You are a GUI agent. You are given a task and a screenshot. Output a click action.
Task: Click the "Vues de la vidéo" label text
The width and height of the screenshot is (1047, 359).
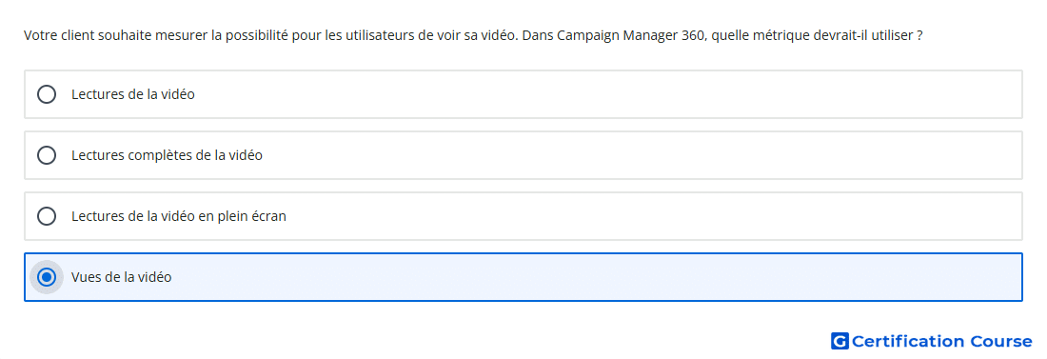[x=122, y=277]
